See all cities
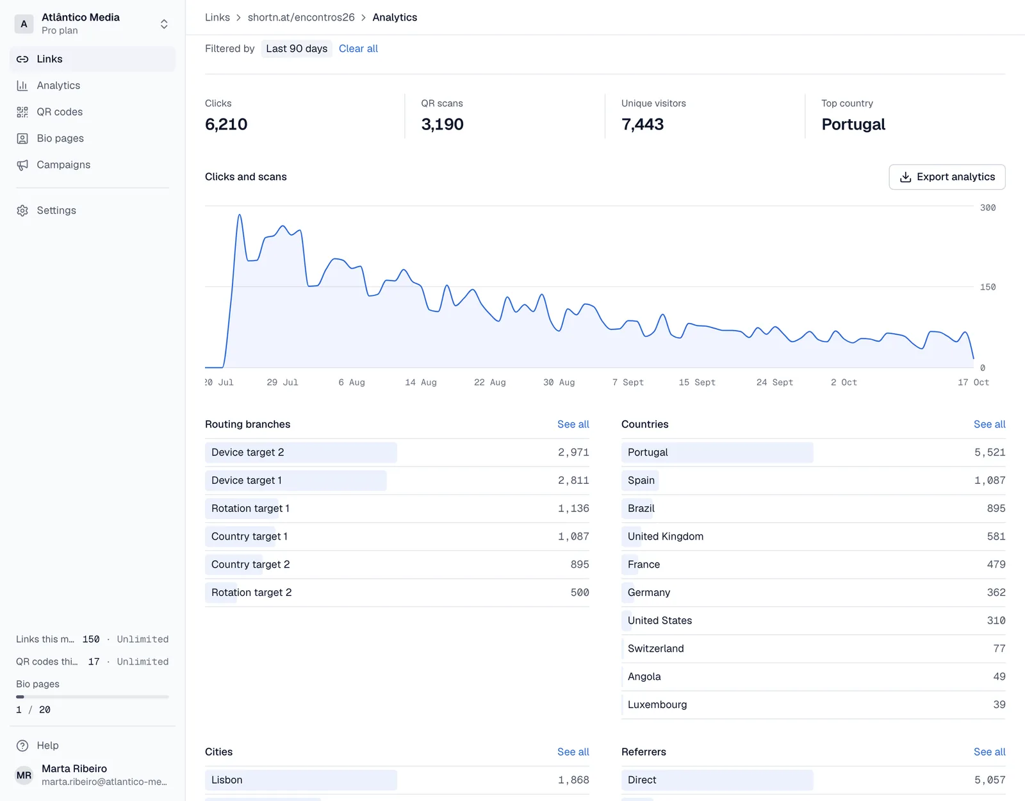 [573, 752]
